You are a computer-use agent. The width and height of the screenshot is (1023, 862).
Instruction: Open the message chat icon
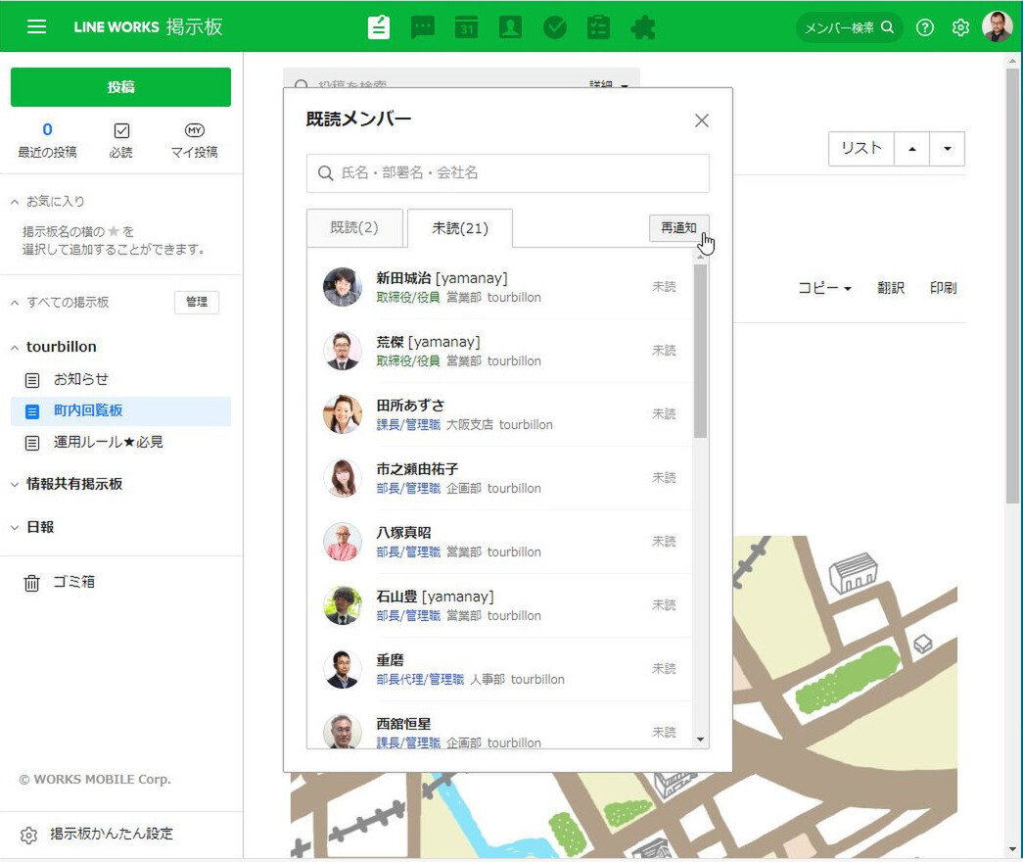tap(423, 26)
